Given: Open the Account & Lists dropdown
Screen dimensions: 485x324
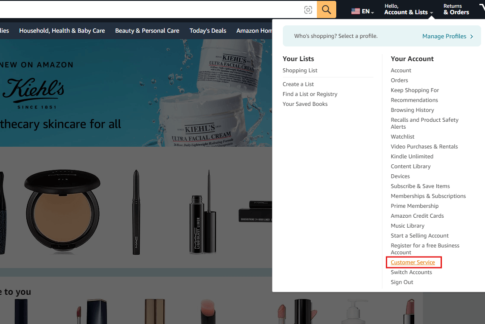Looking at the screenshot, I should 408,9.
